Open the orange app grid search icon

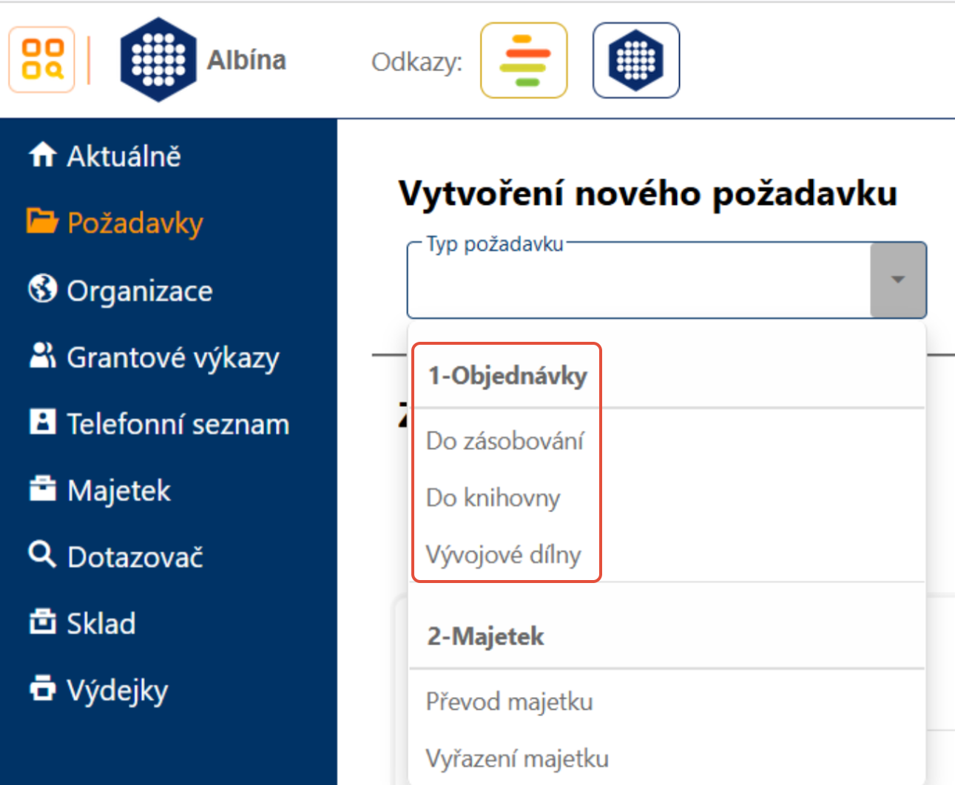coord(42,60)
